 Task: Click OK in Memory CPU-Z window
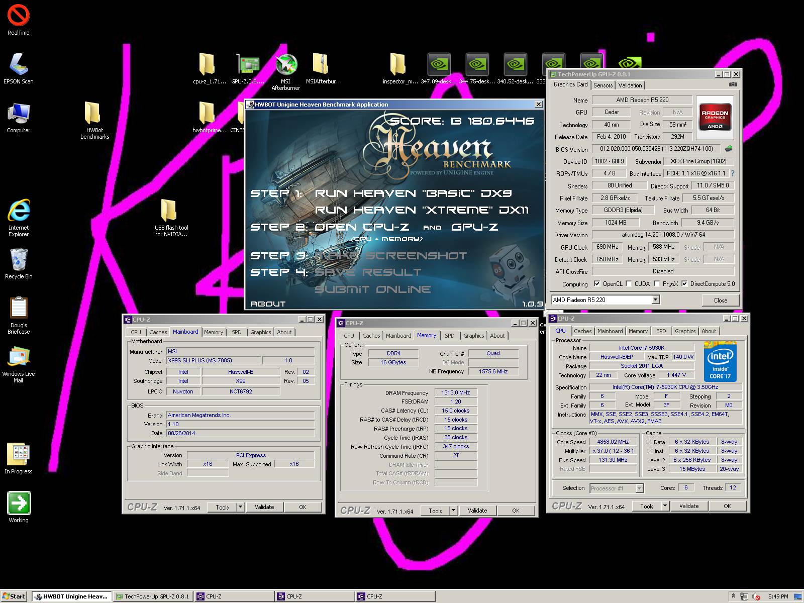[516, 511]
